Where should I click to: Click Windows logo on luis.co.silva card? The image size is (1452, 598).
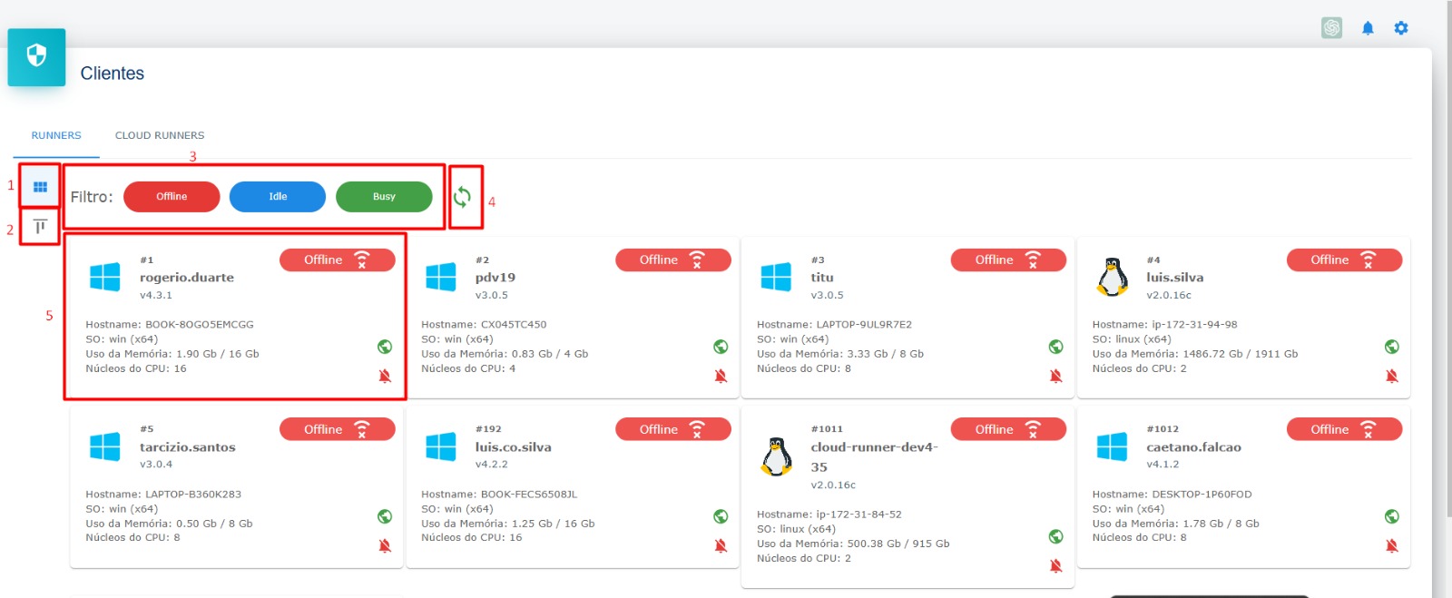coord(441,446)
